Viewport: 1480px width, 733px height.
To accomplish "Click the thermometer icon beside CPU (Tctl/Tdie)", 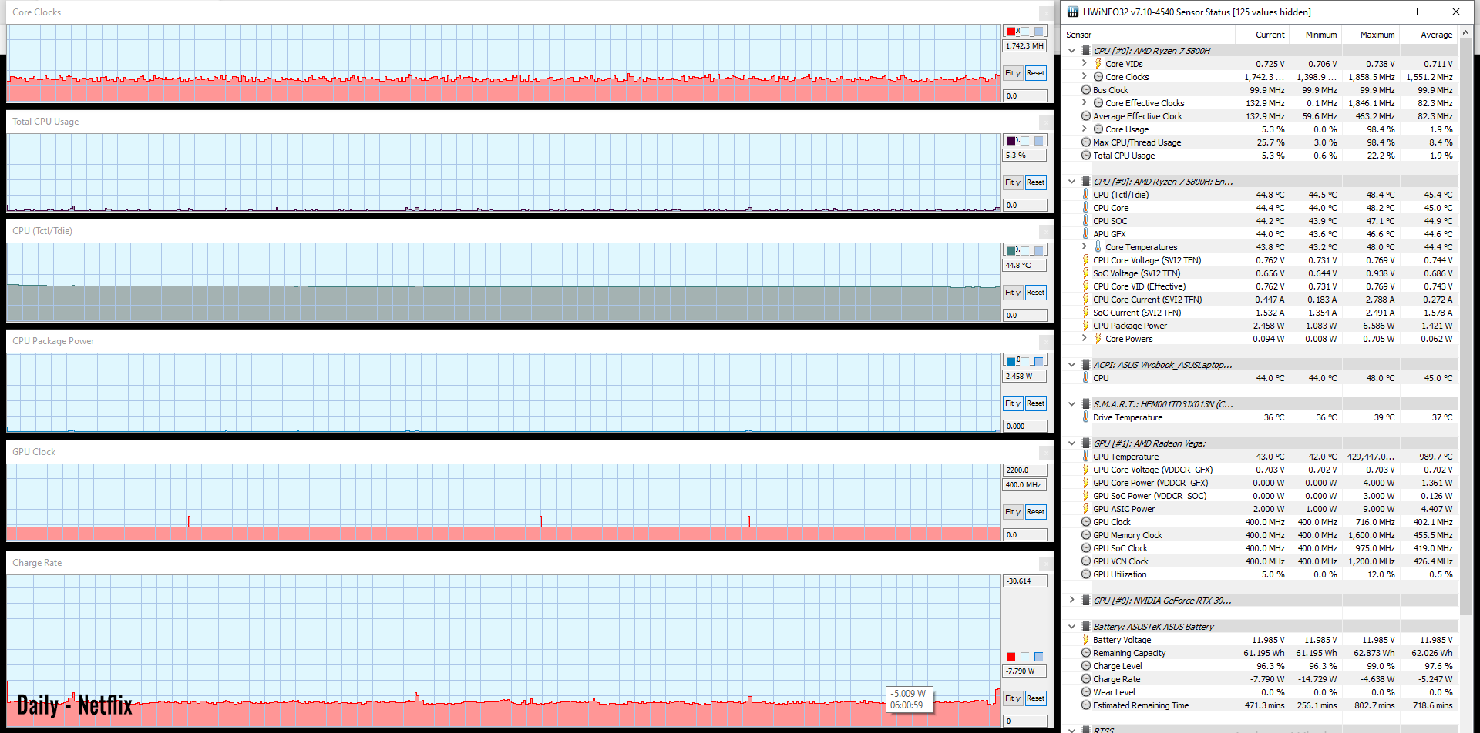I will coord(1086,195).
